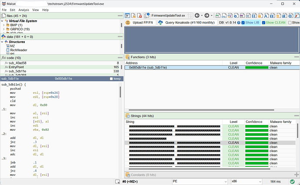Expand the BMP (1) folder
The image size is (300, 185).
tap(3, 25)
